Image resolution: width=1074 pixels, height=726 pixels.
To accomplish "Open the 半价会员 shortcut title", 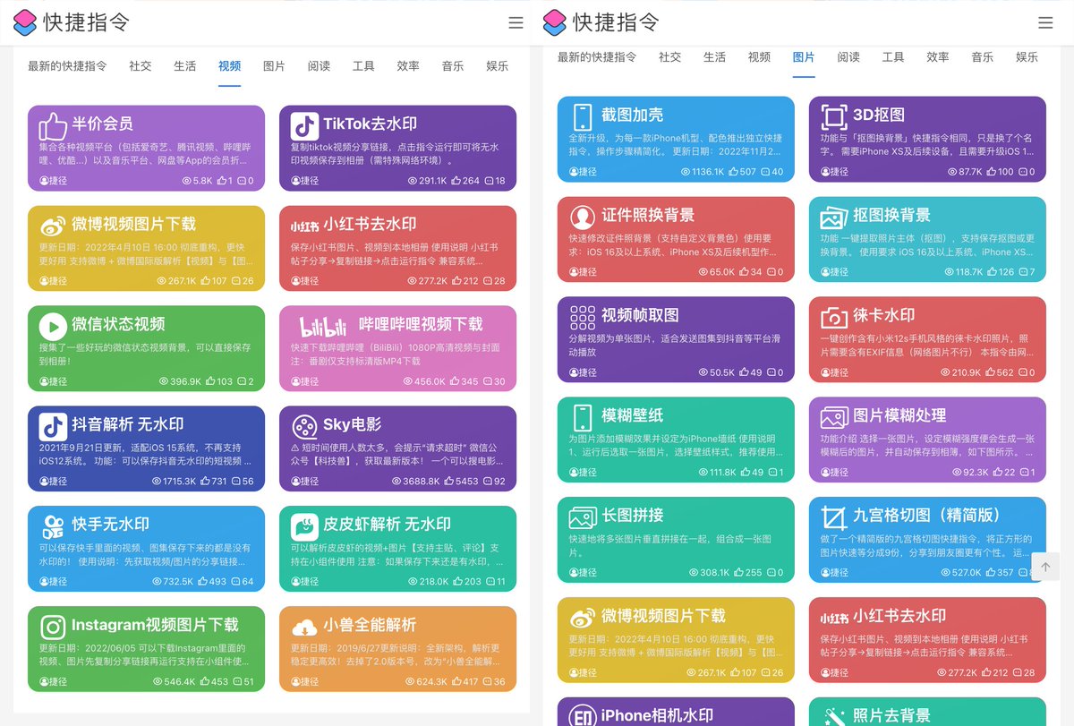I will pyautogui.click(x=103, y=124).
